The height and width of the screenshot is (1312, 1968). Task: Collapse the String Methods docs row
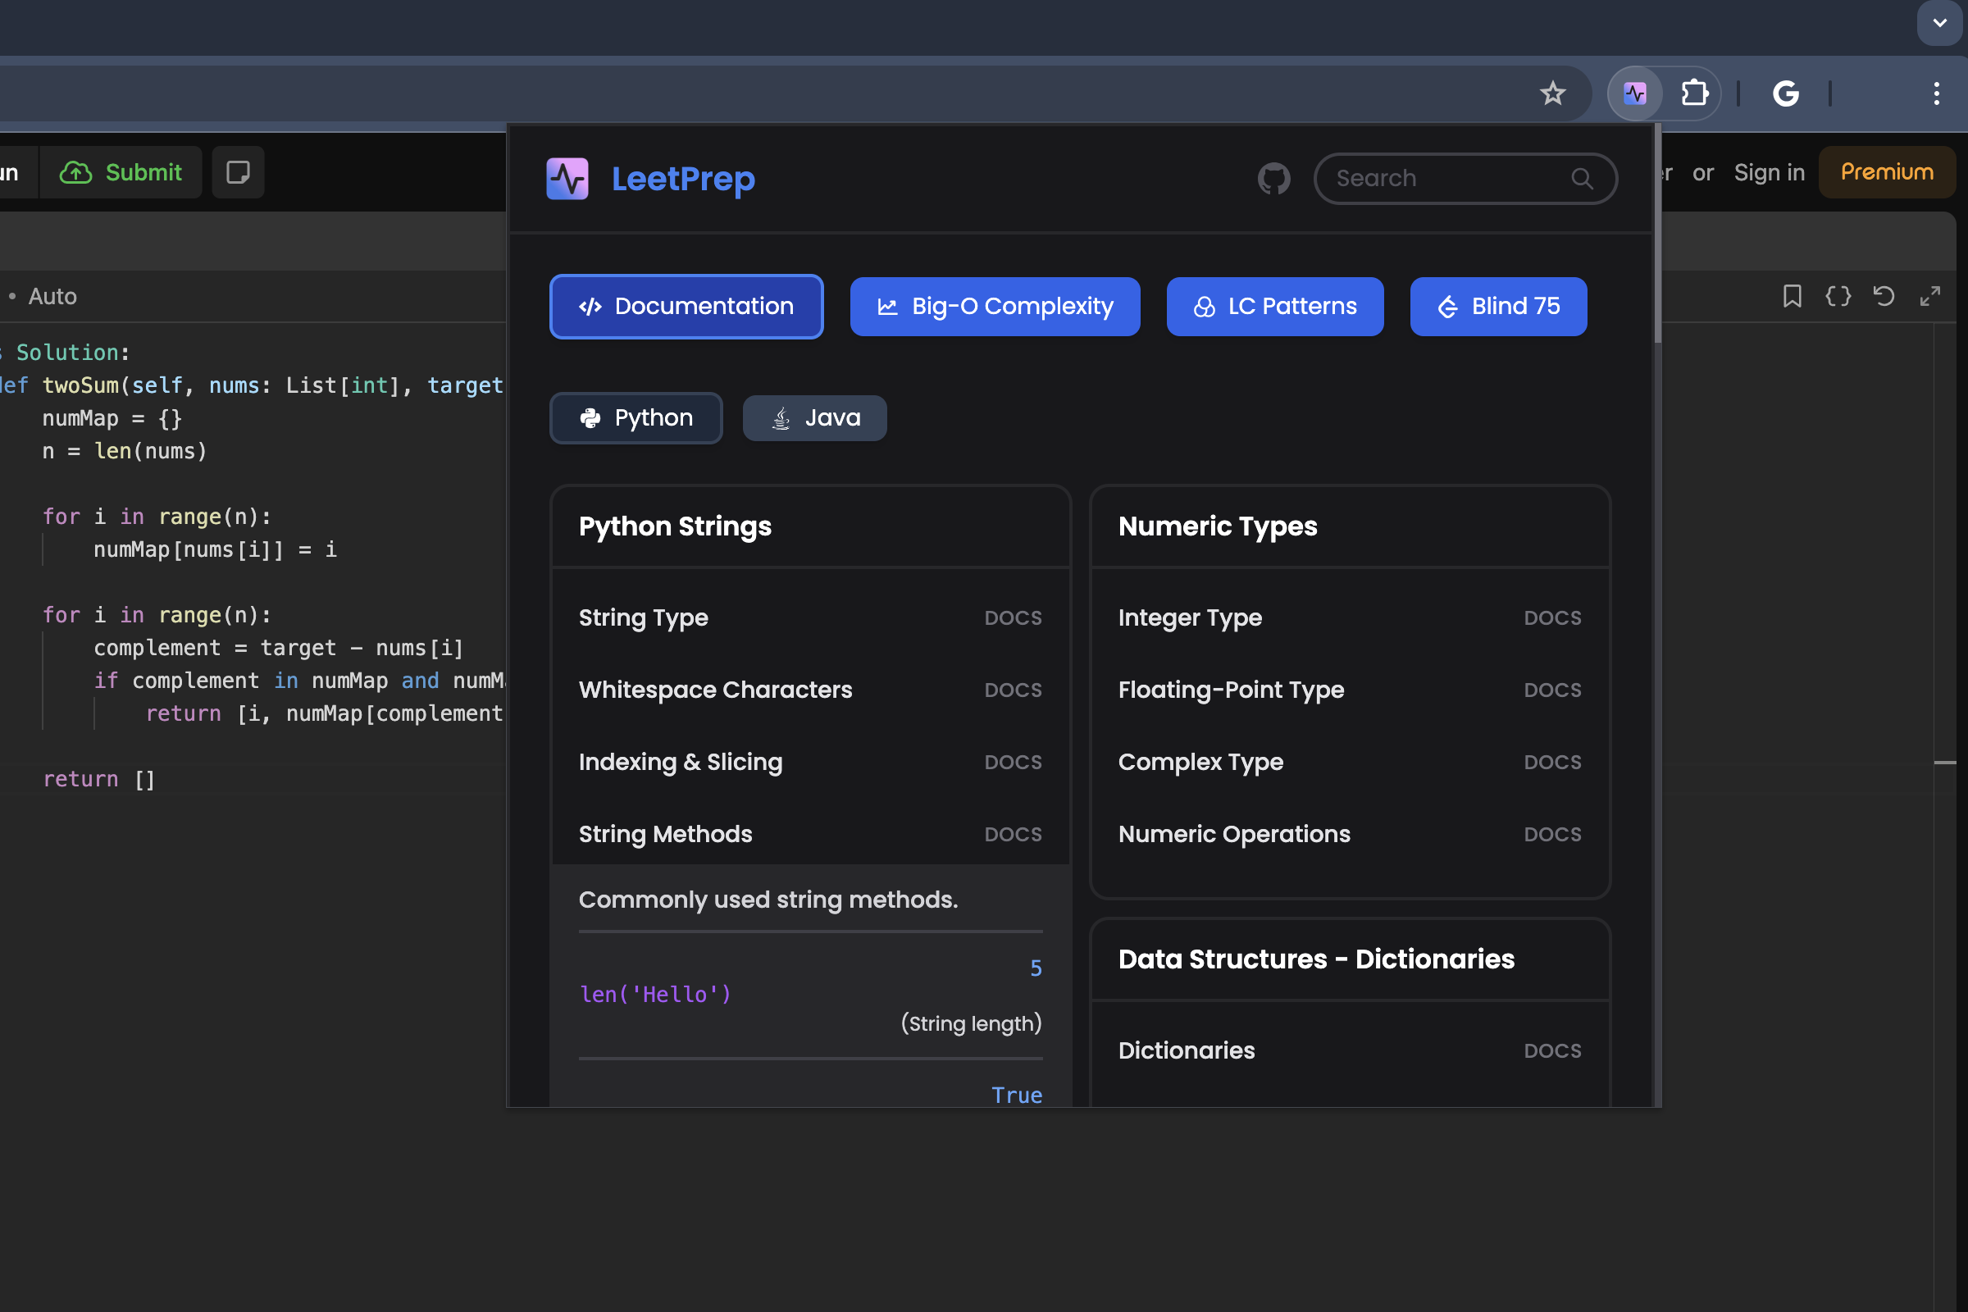(x=810, y=833)
